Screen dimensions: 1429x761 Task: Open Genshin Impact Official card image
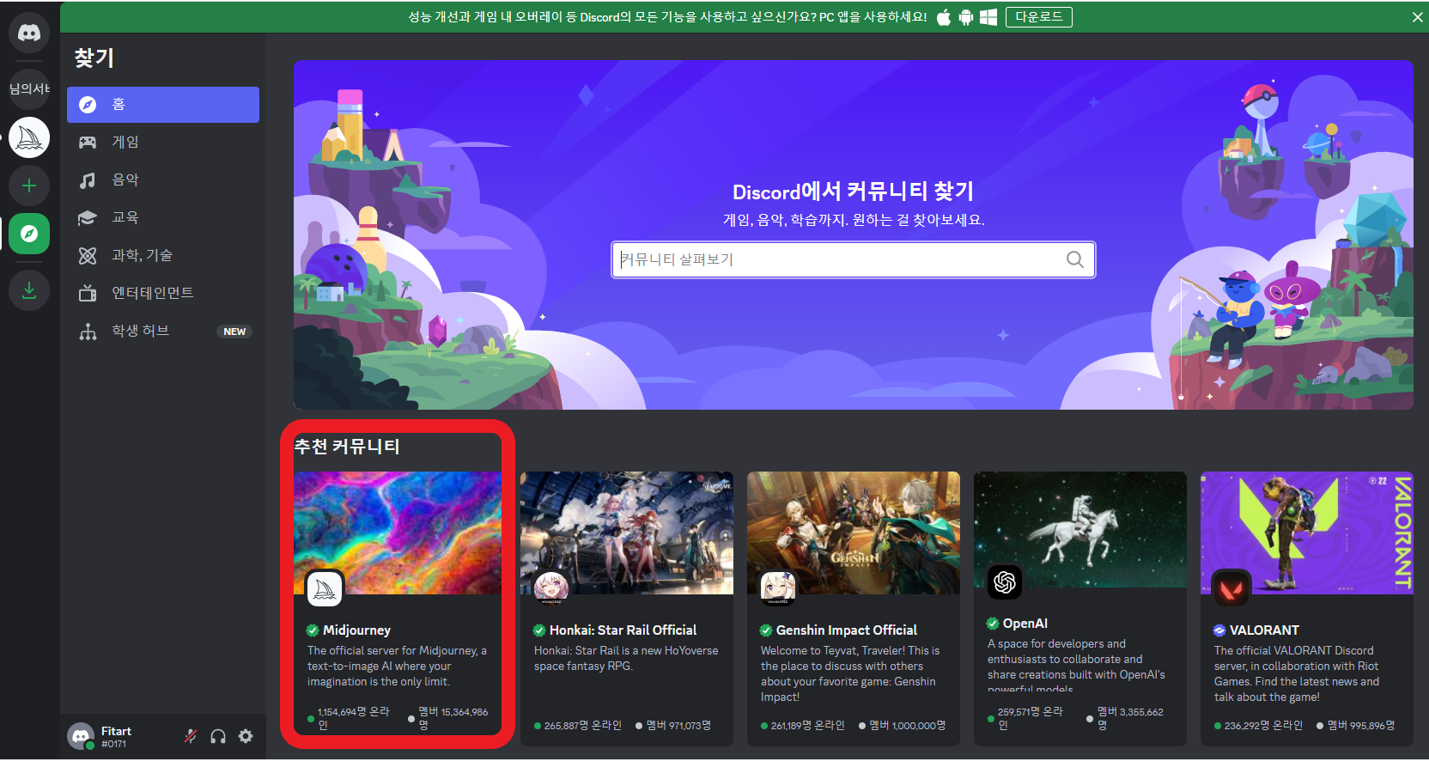tap(854, 533)
